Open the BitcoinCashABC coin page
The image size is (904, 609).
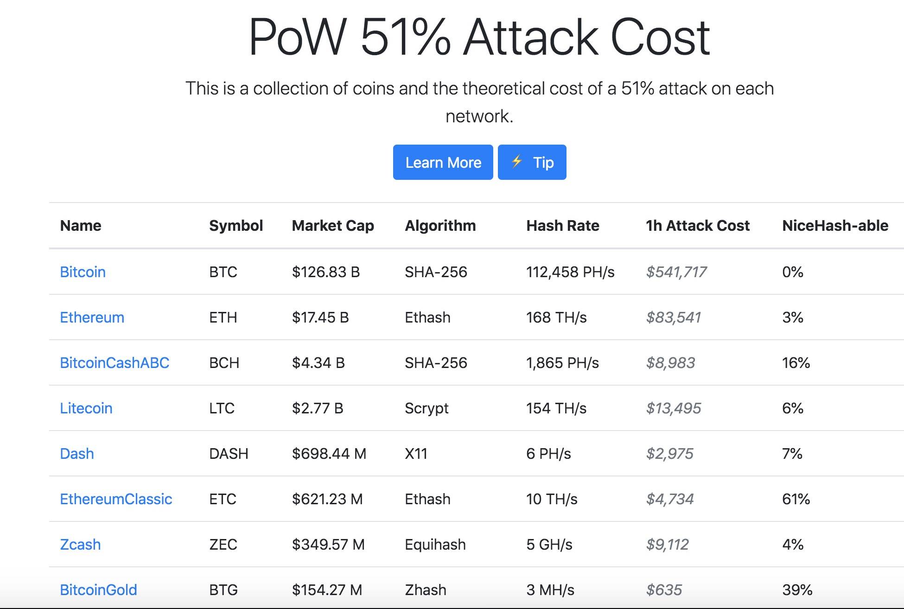click(115, 363)
